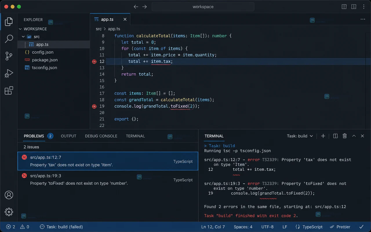Open editor more actions ellipsis
371x232 pixels.
(x=363, y=19)
